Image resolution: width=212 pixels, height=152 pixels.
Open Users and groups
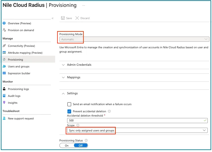click(19, 67)
